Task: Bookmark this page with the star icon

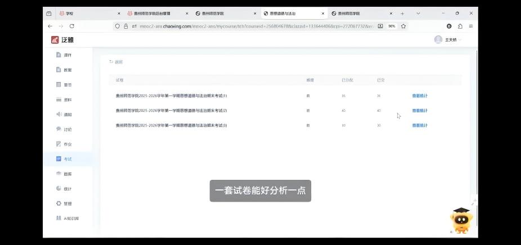Action: click(403, 26)
